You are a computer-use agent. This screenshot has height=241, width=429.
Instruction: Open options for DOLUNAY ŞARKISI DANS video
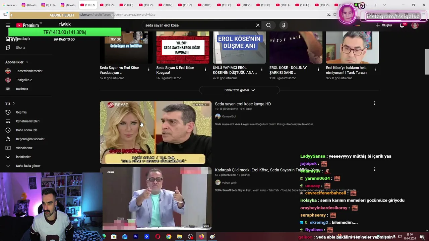click(x=318, y=69)
